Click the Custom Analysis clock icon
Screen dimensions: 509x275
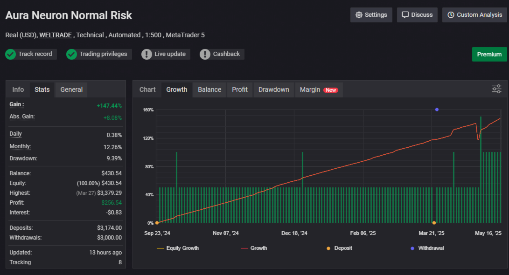451,15
